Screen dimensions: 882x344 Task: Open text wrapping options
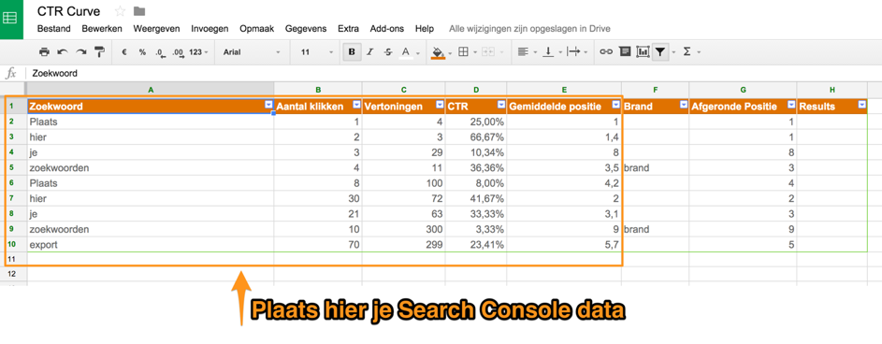[573, 52]
